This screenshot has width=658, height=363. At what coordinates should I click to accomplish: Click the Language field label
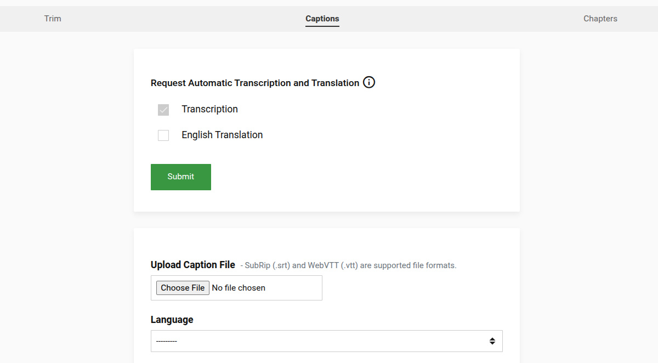coord(172,319)
